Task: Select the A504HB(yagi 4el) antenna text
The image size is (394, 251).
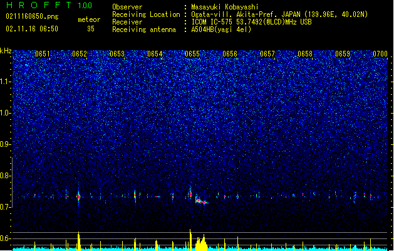Action: coord(221,29)
